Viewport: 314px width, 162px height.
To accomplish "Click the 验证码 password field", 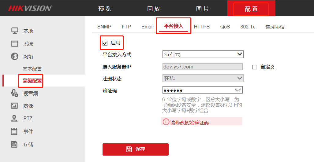I will 203,90.
